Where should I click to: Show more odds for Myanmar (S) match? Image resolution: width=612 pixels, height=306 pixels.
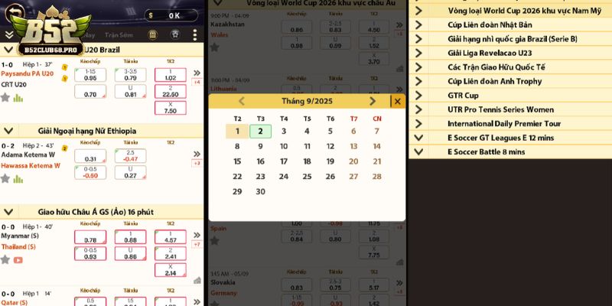pyautogui.click(x=197, y=235)
